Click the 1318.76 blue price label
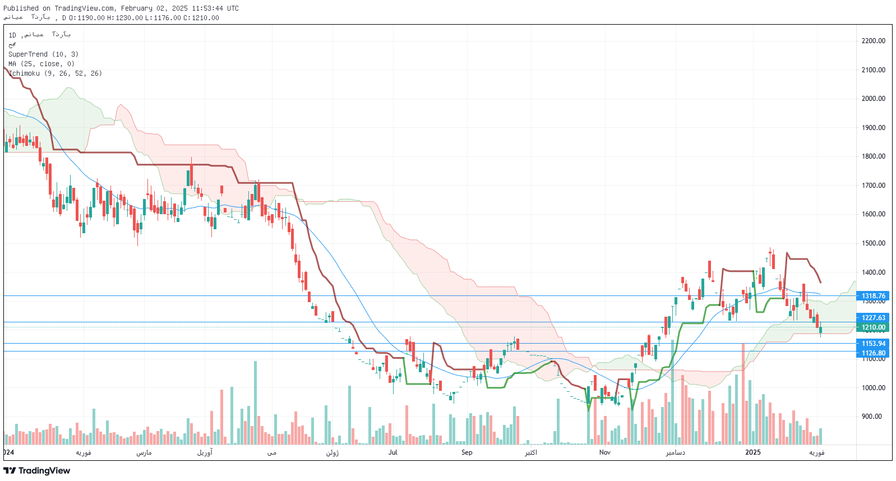Screen dimensions: 896x481 point(873,296)
